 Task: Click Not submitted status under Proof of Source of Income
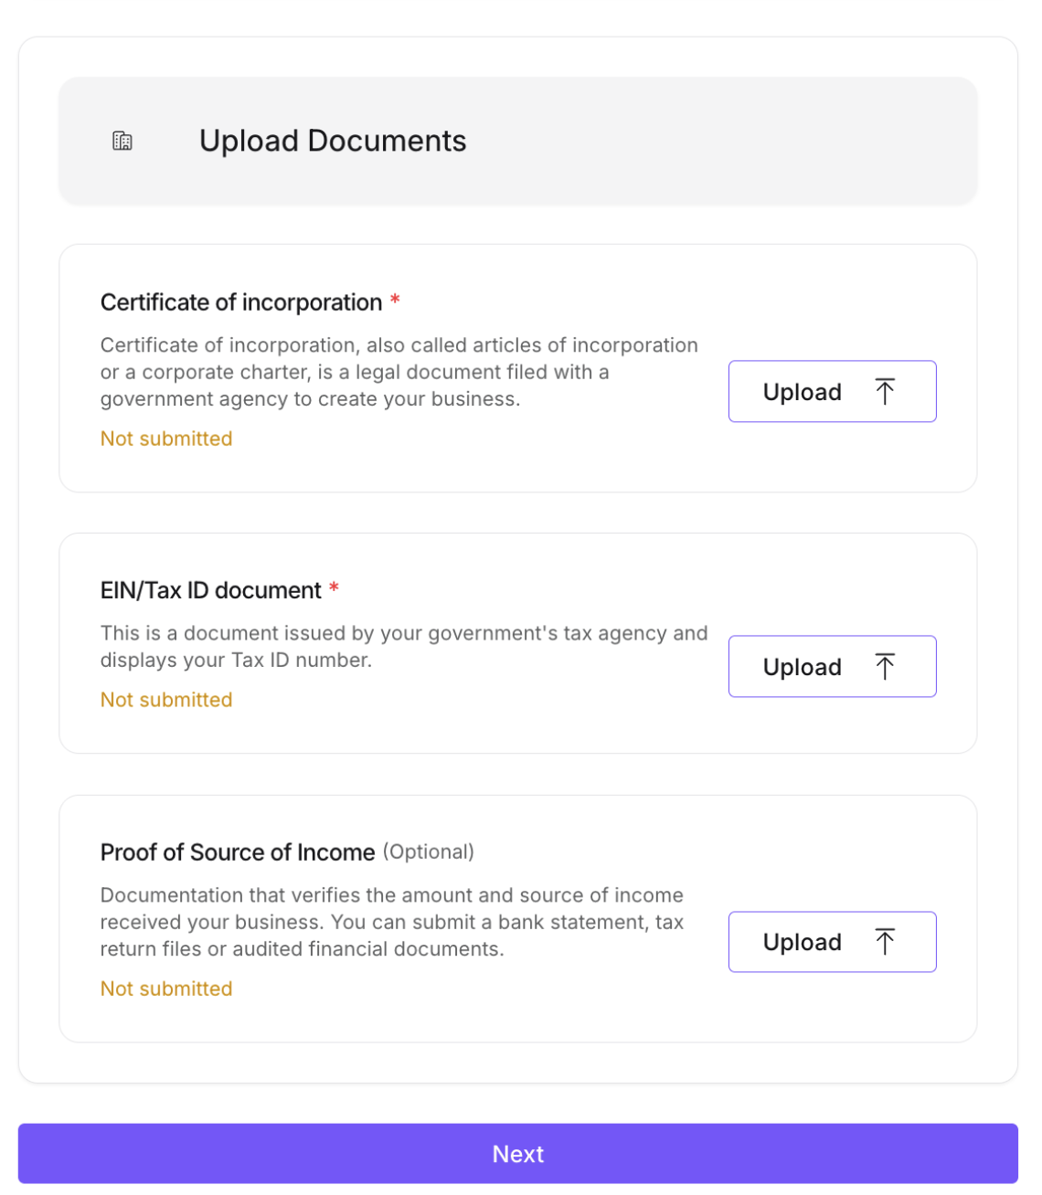point(166,989)
